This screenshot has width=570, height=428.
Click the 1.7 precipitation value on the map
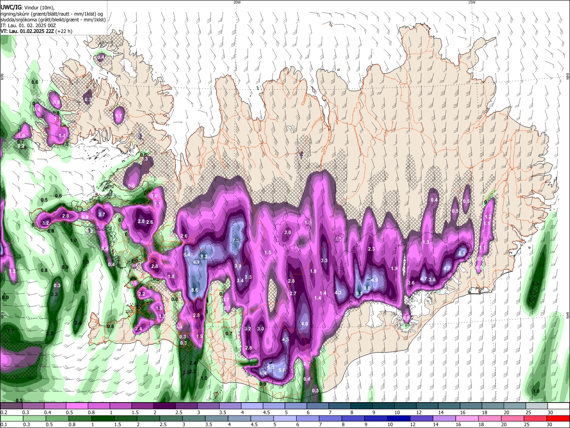(11, 331)
